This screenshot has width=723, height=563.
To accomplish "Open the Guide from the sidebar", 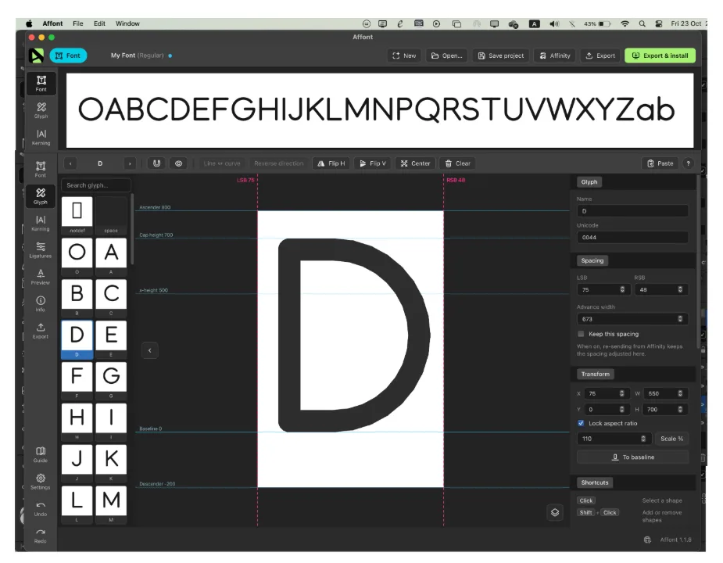I will tap(41, 454).
